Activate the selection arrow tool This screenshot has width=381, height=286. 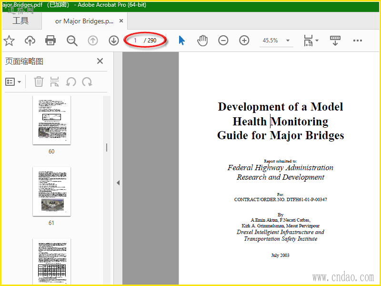pos(181,41)
